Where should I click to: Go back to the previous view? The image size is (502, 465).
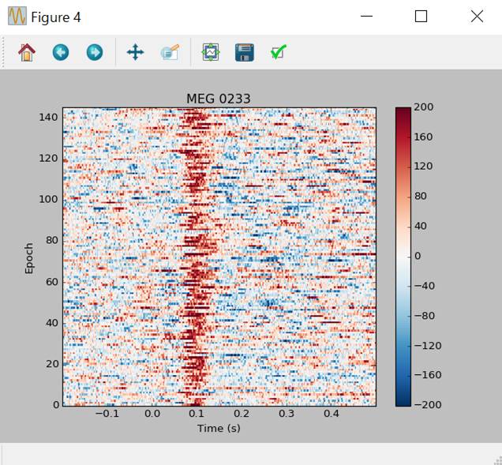coord(61,53)
